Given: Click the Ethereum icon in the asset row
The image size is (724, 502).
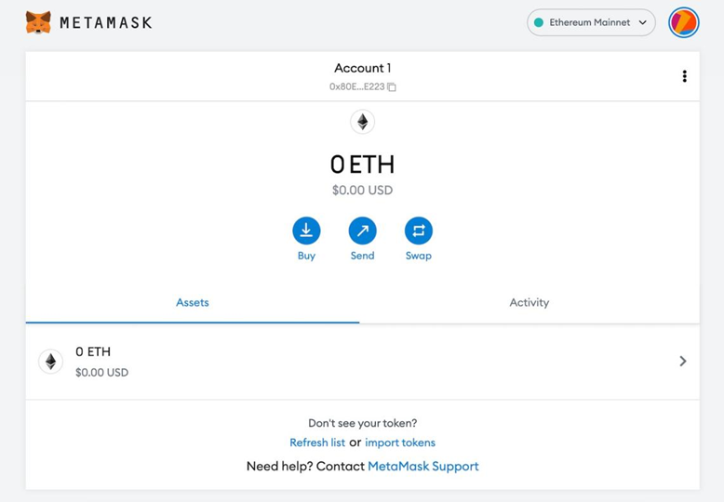Looking at the screenshot, I should tap(51, 362).
